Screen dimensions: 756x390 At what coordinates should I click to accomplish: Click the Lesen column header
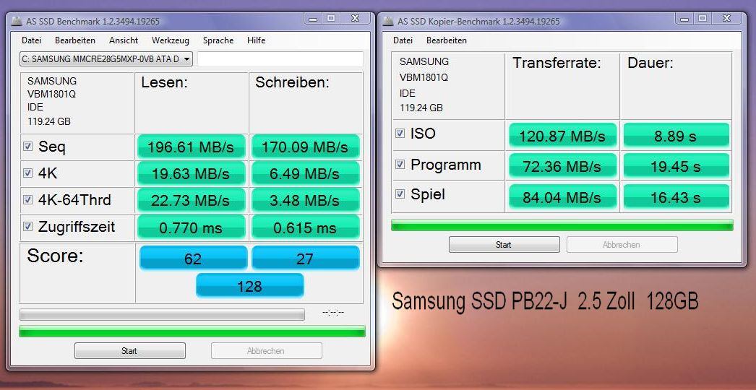point(164,82)
